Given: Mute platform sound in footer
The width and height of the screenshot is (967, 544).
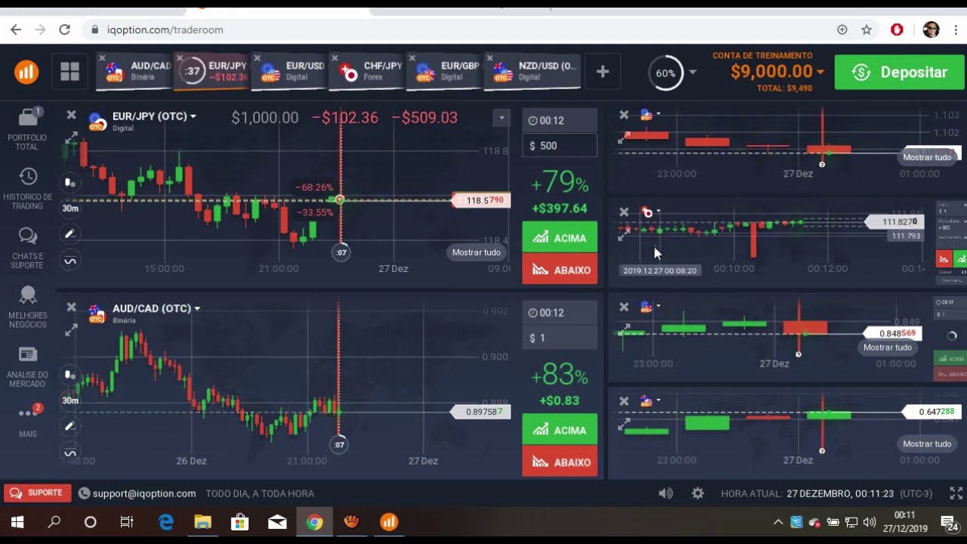Looking at the screenshot, I should coord(666,493).
